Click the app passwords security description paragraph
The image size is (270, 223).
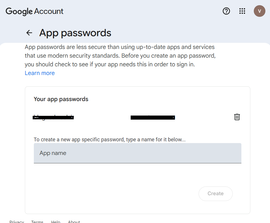tap(120, 56)
